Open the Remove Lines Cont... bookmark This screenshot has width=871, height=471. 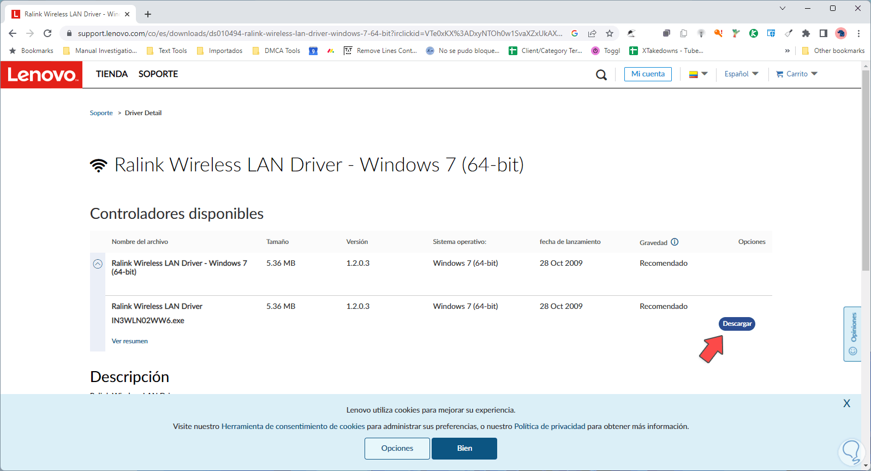point(380,51)
